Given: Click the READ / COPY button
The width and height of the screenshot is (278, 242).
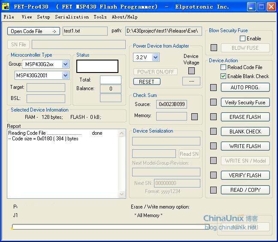Looking at the screenshot, I should click(x=245, y=190).
